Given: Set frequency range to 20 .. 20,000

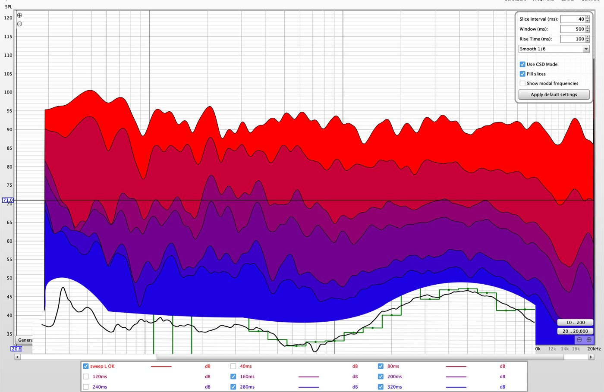Looking at the screenshot, I should [x=575, y=331].
